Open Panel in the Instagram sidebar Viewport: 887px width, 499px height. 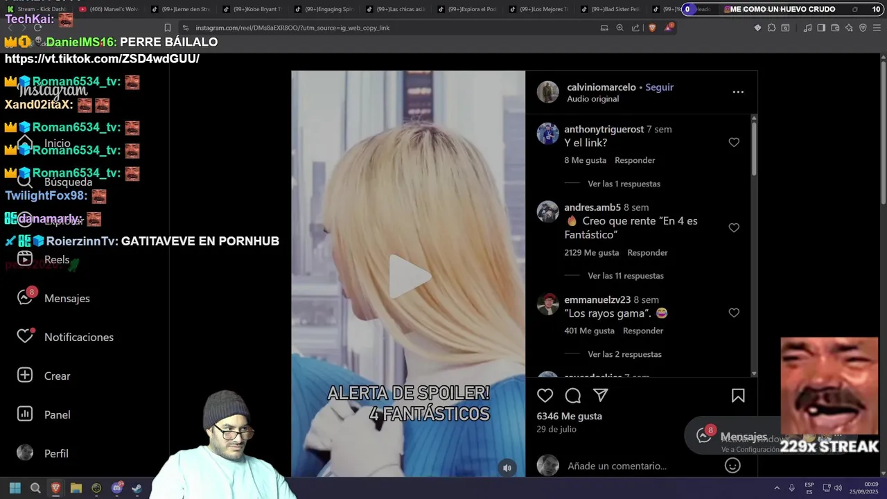click(x=43, y=414)
